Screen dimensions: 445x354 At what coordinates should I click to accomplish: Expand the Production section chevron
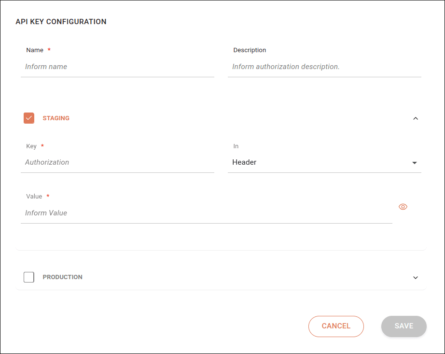pyautogui.click(x=416, y=278)
